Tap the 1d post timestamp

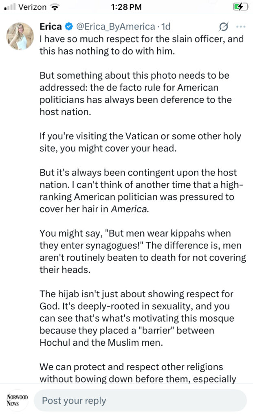165,27
